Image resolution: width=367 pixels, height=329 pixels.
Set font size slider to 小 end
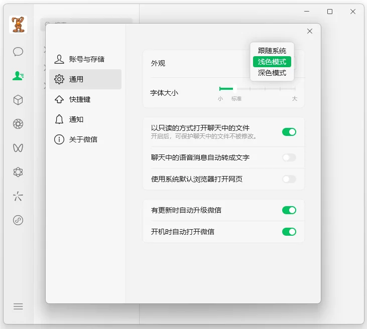pyautogui.click(x=220, y=89)
